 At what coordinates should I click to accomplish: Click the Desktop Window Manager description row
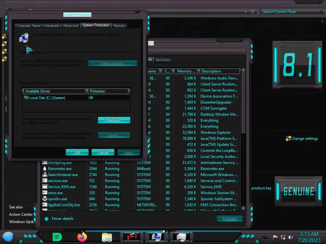pos(219,114)
